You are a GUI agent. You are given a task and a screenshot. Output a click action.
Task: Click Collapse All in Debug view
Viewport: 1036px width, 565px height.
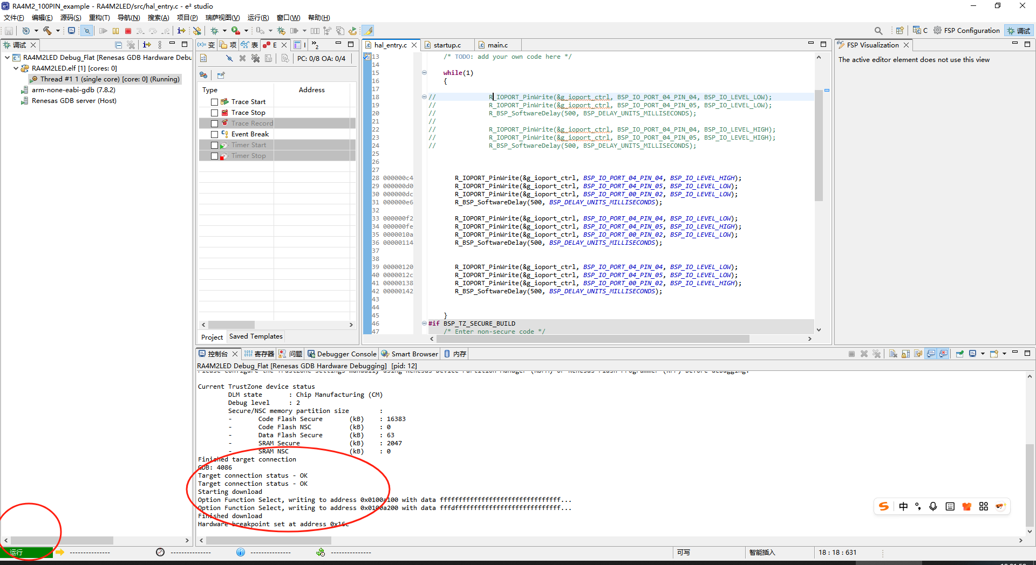(119, 45)
